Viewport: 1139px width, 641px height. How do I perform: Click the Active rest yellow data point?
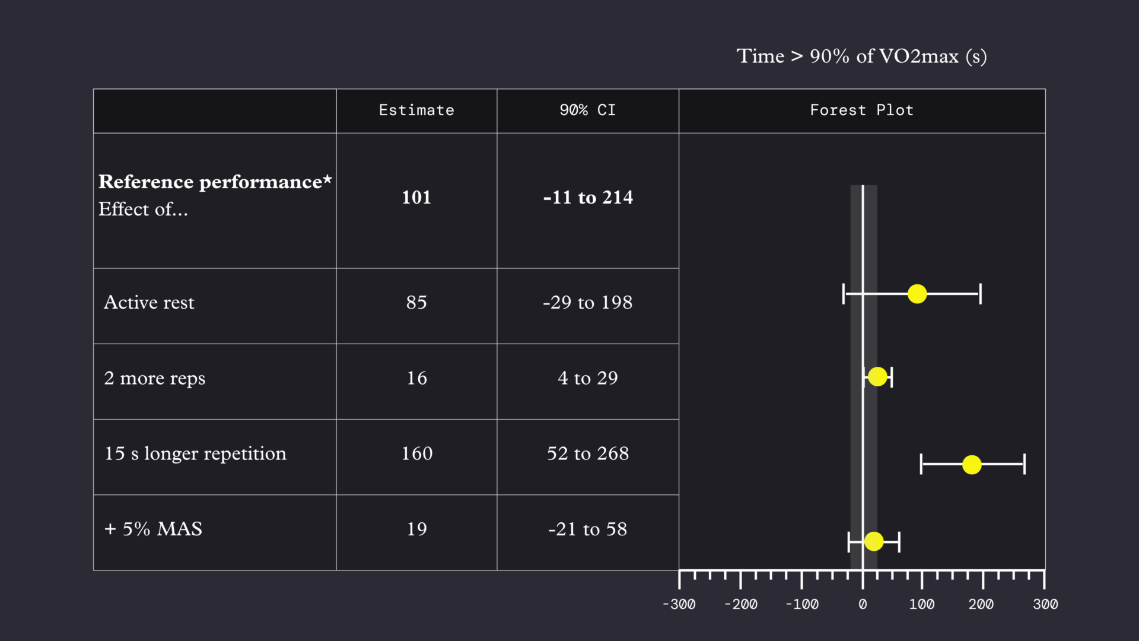(x=917, y=294)
